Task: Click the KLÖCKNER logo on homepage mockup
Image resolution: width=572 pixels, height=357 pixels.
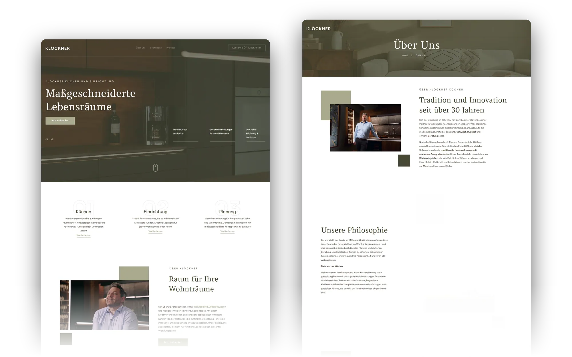Action: pyautogui.click(x=57, y=48)
